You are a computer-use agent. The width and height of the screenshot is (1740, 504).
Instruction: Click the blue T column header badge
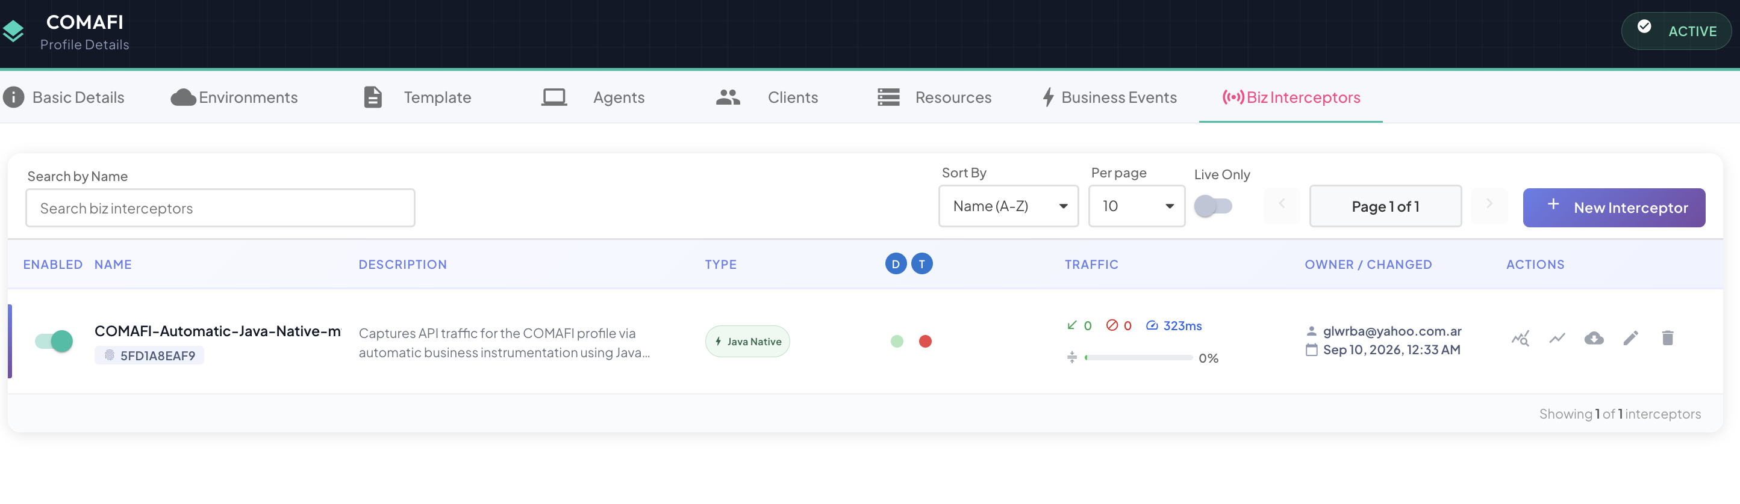point(922,264)
